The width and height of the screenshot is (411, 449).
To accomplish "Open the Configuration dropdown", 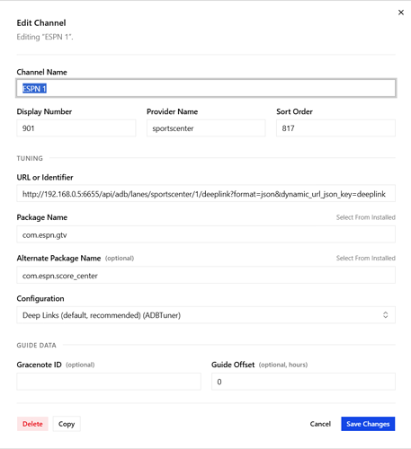I will [206, 315].
